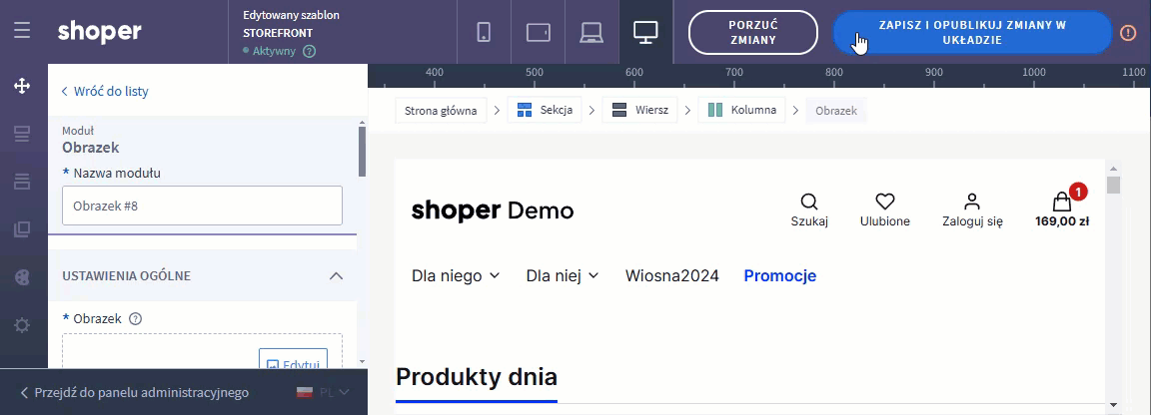Open the stacked layers sidebar icon
The image size is (1151, 415).
[22, 229]
